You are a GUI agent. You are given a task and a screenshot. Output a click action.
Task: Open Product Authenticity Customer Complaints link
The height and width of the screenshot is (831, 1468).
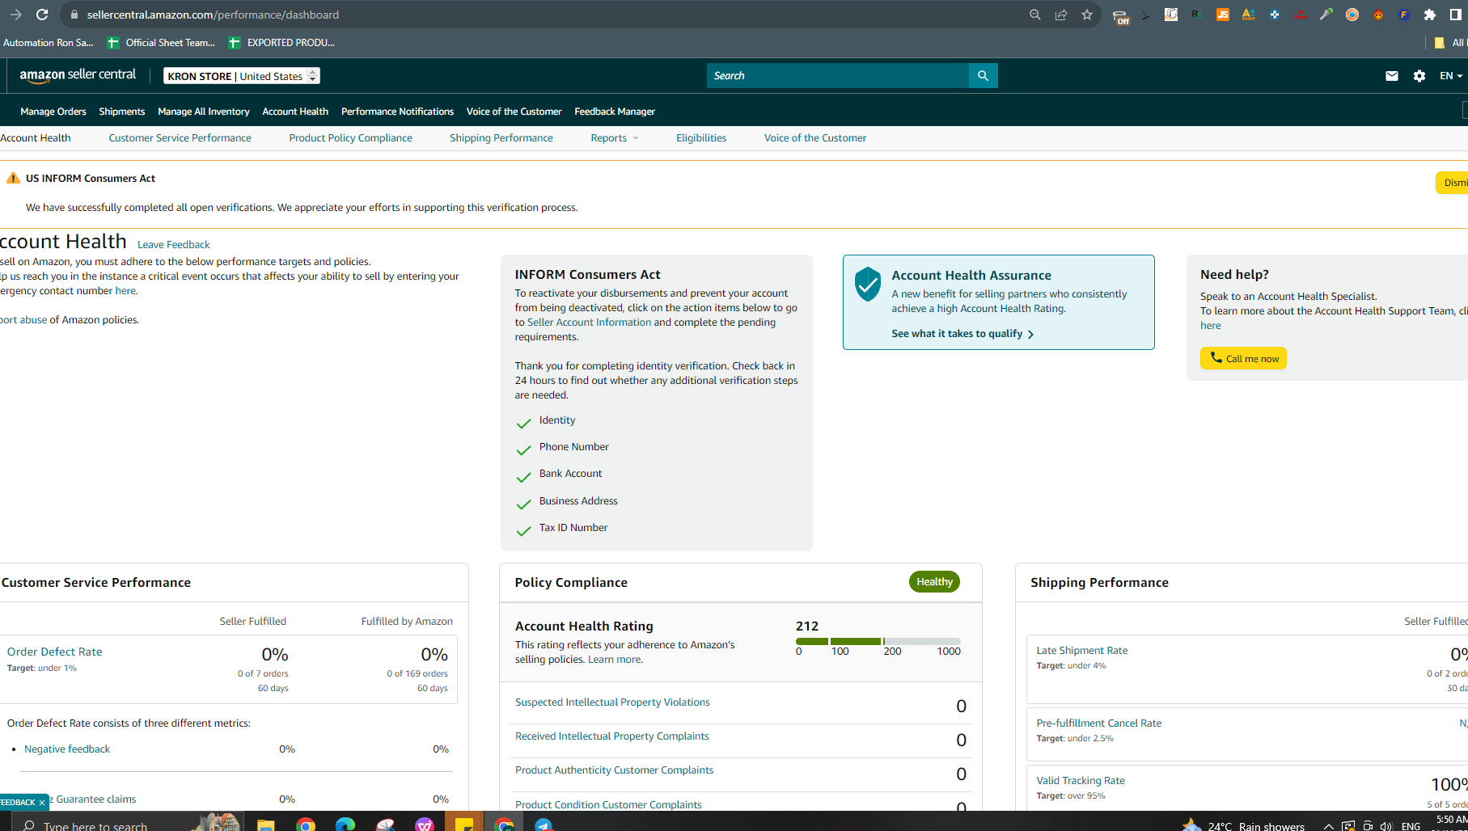coord(614,770)
